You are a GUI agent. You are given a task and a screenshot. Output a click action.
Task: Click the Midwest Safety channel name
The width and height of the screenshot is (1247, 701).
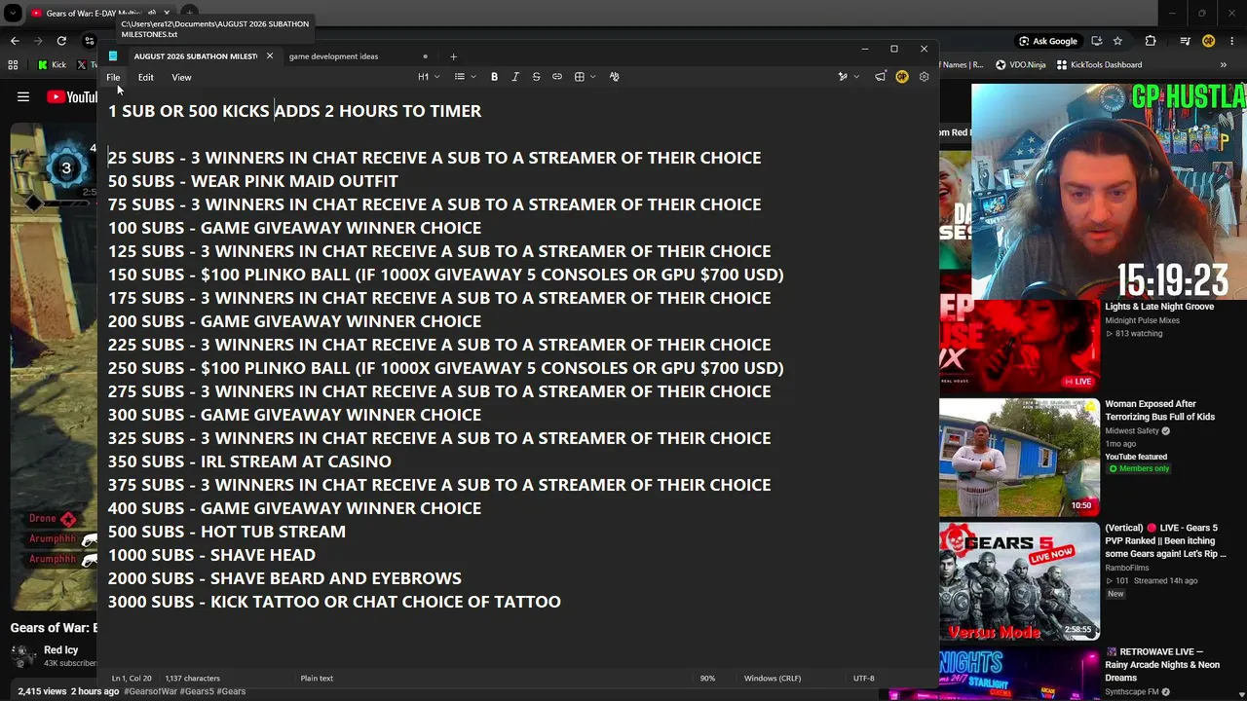click(x=1132, y=430)
